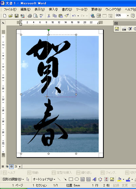Open the 書式(O) menu
The height and width of the screenshot is (189, 136).
tap(67, 9)
